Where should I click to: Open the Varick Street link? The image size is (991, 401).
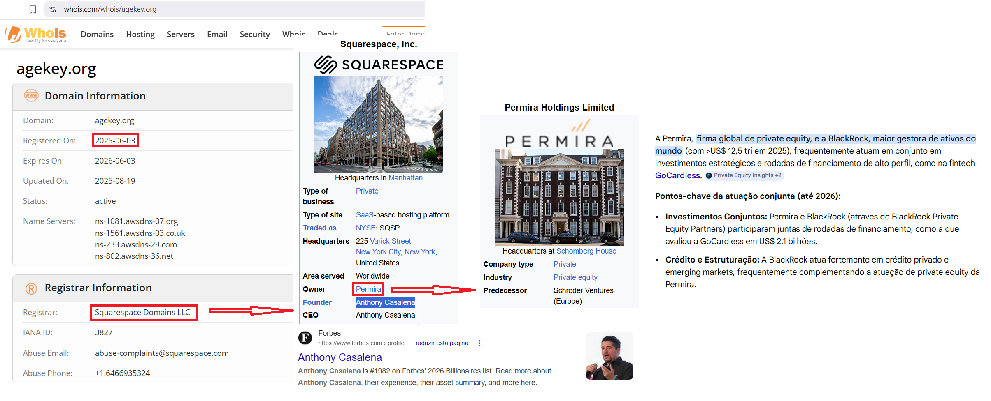[391, 241]
